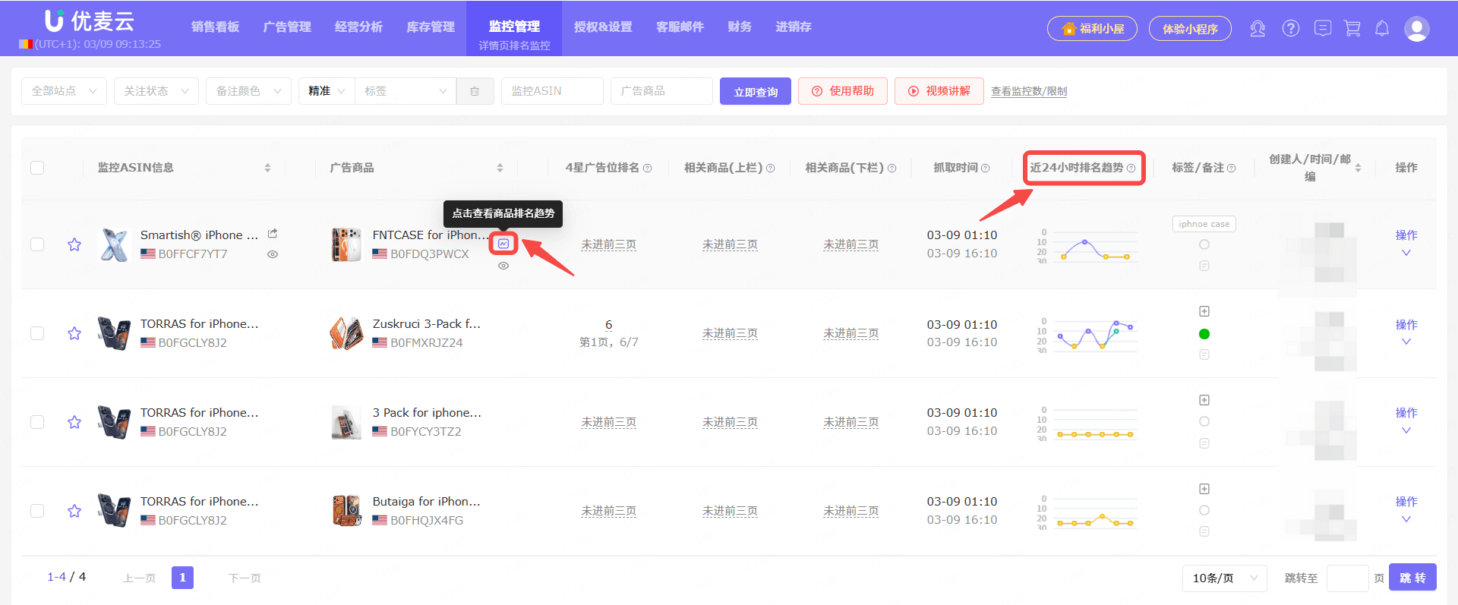
Task: Click the eye icon below B0FFCF7YT7 link icon
Action: point(273,254)
